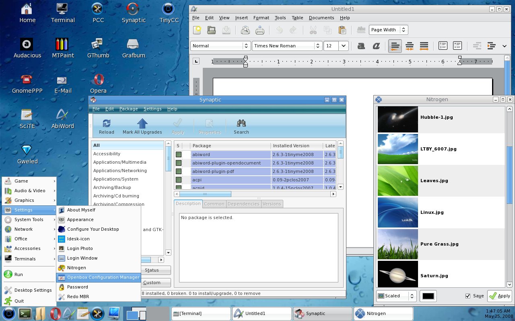Open the Documents menu in AbiWord
Image resolution: width=515 pixels, height=321 pixels.
[x=321, y=18]
